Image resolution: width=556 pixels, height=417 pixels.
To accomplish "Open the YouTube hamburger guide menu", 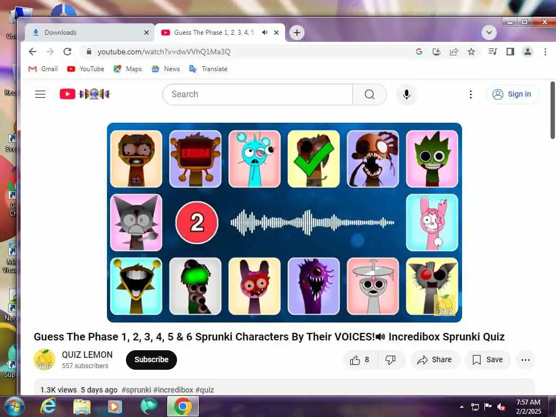I will (x=40, y=94).
